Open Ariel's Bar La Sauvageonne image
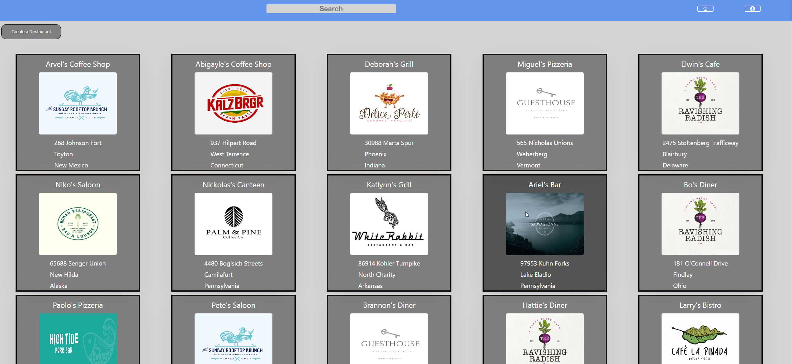Image resolution: width=792 pixels, height=364 pixels. tap(545, 224)
